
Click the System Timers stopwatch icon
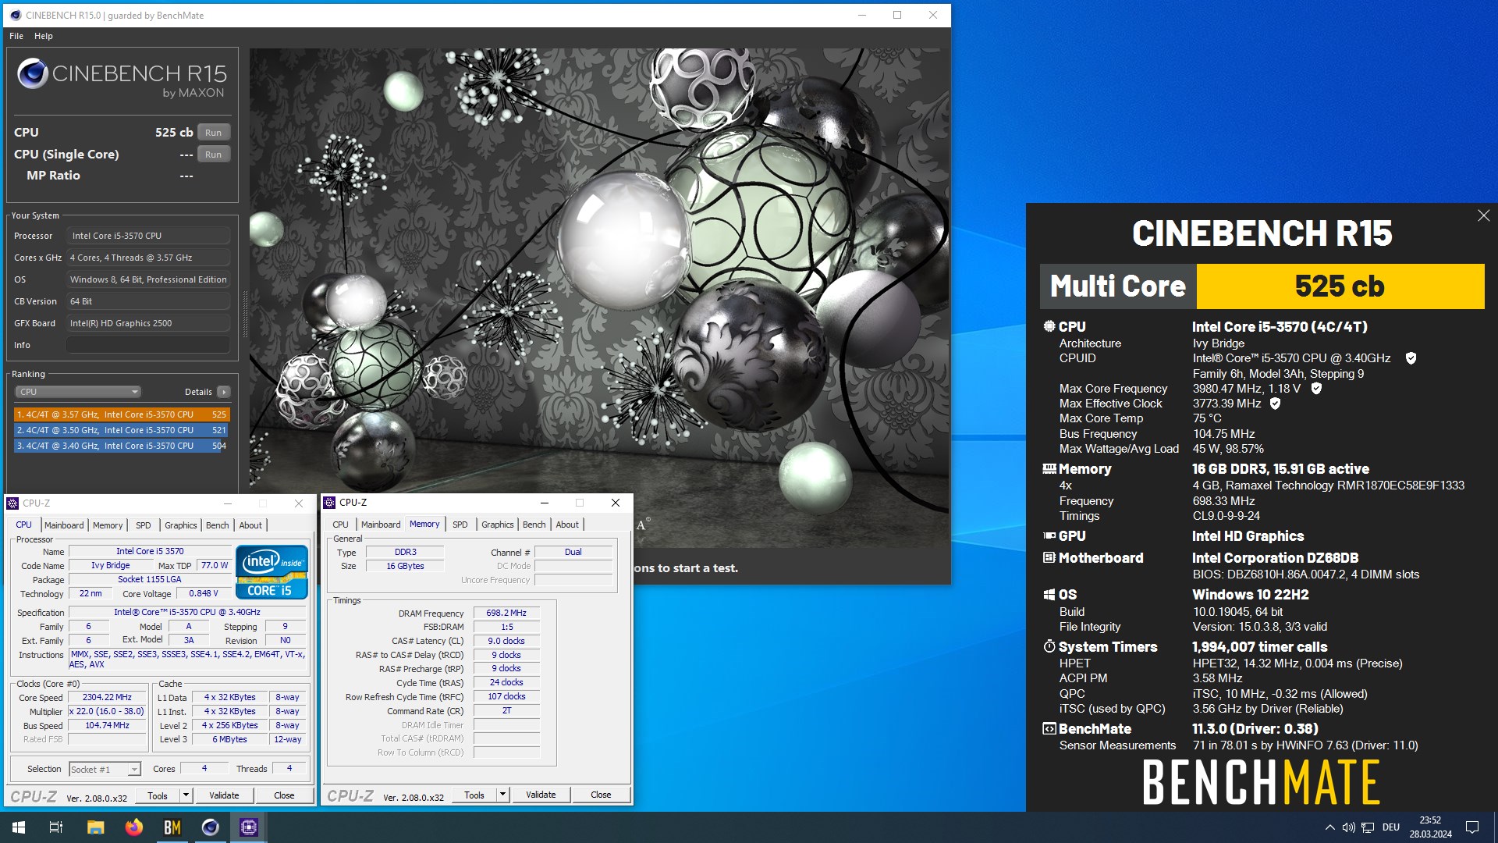(x=1049, y=646)
